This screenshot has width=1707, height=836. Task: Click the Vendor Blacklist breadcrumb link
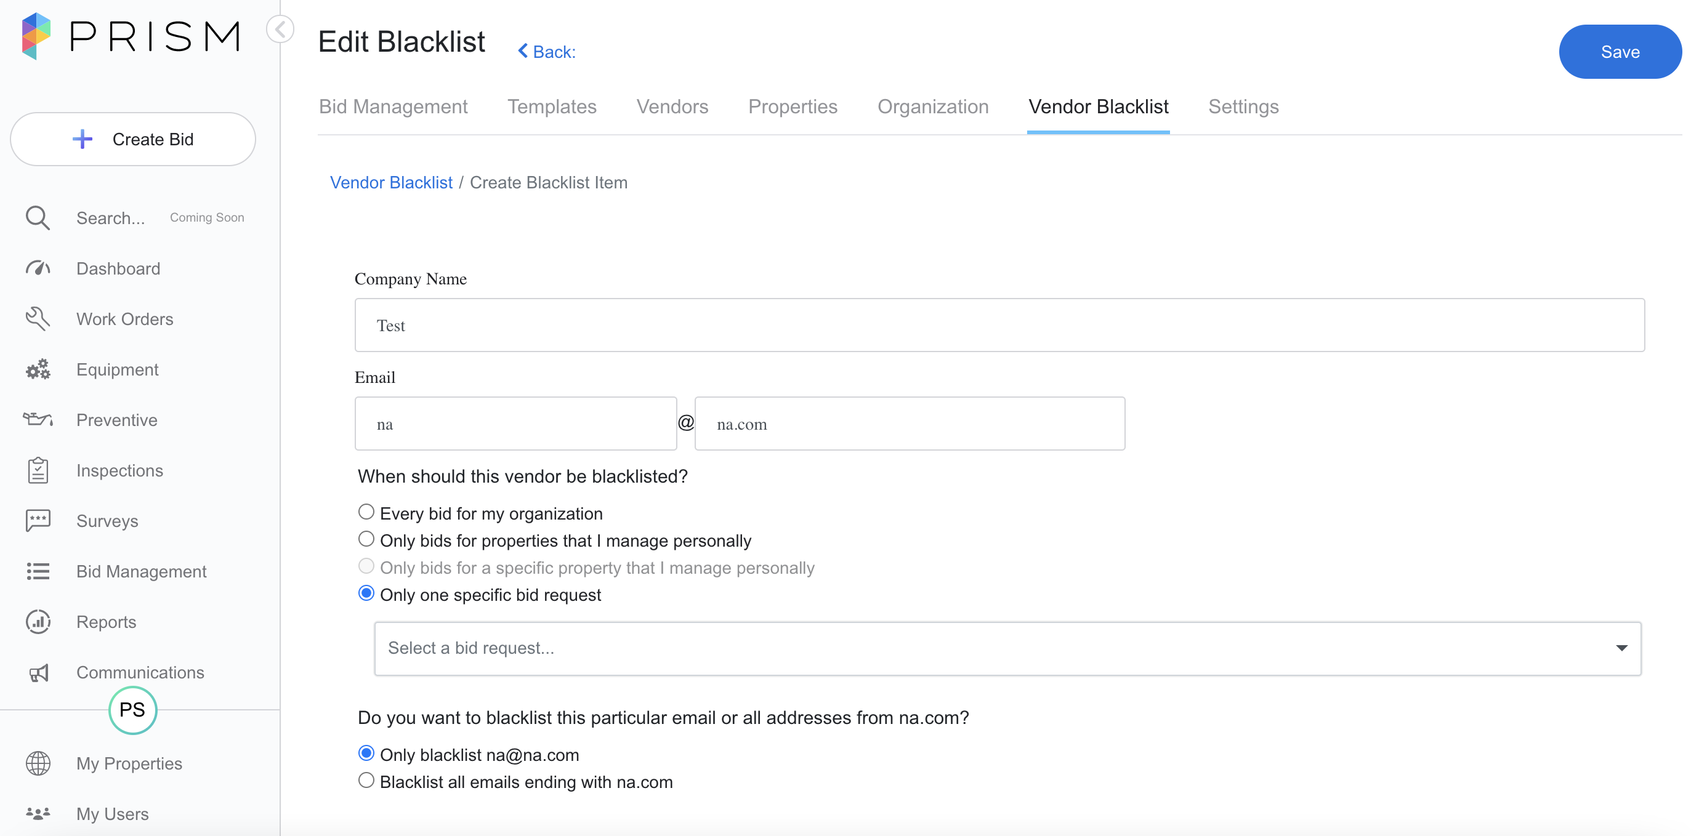[x=391, y=182]
